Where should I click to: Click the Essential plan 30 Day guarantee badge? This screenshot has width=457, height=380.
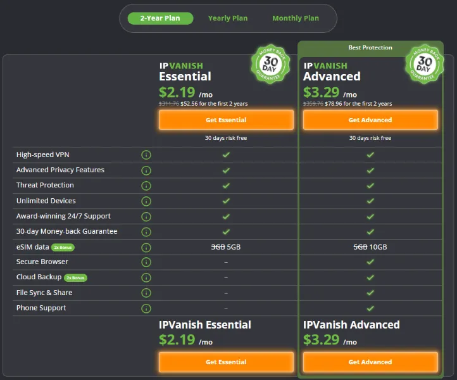pos(270,63)
